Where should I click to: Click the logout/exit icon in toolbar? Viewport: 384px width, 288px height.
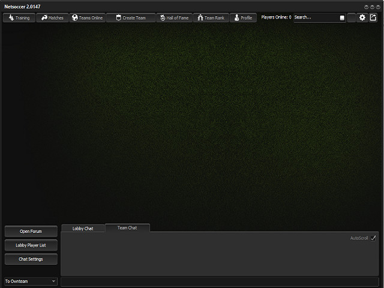tap(373, 18)
